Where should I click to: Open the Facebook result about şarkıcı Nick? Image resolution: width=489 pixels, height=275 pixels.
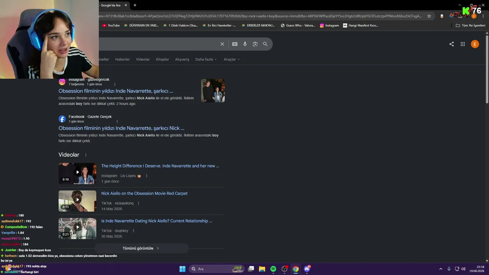coord(121,128)
